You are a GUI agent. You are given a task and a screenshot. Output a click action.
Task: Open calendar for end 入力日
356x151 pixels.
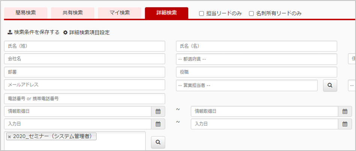(345, 124)
